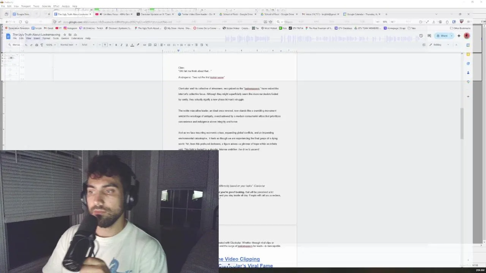Image resolution: width=486 pixels, height=273 pixels.
Task: Move document using folder icon by title
Action: (x=70, y=35)
